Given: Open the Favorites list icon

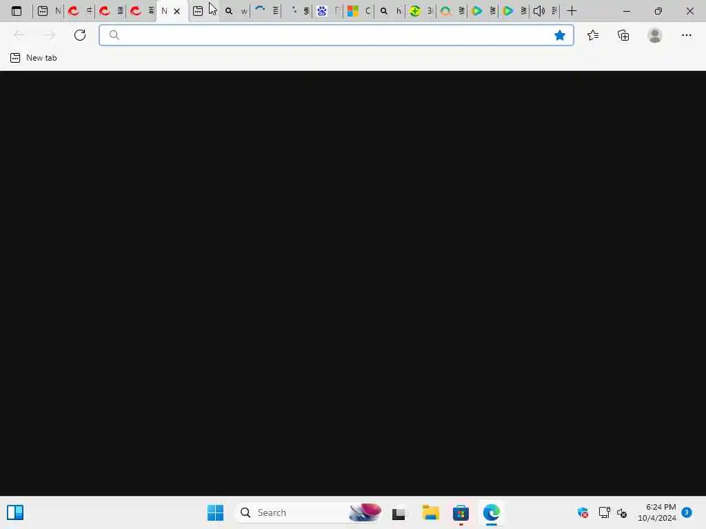Looking at the screenshot, I should (593, 35).
